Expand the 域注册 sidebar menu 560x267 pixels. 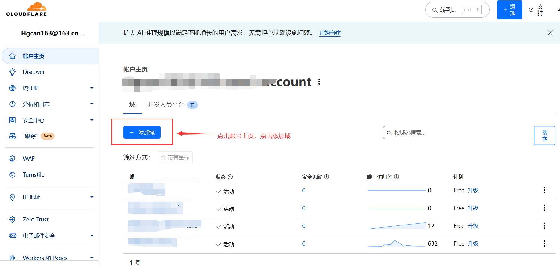point(92,88)
